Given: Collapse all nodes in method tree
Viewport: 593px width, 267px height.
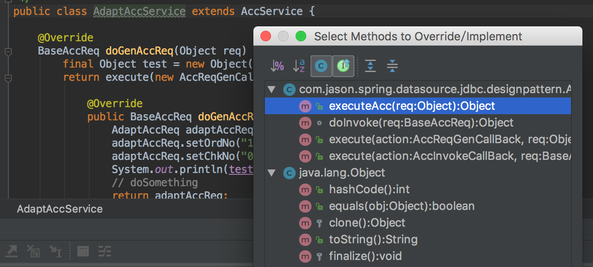Looking at the screenshot, I should (x=392, y=66).
